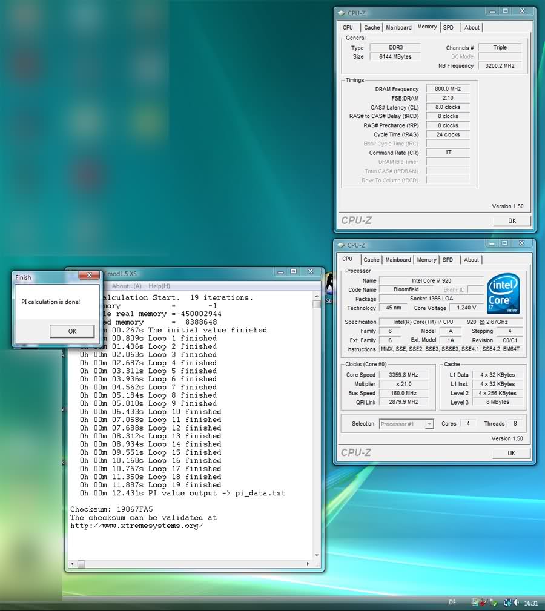Viewport: 545px width, 611px height.
Task: Click the Size value 6144 MBytes
Action: [x=395, y=57]
